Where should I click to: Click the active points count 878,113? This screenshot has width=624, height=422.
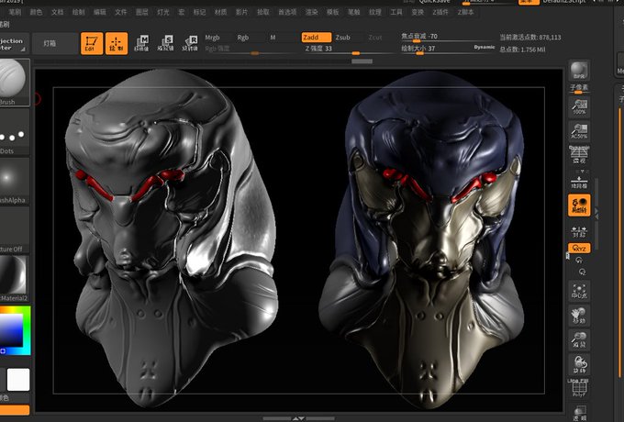[x=530, y=38]
